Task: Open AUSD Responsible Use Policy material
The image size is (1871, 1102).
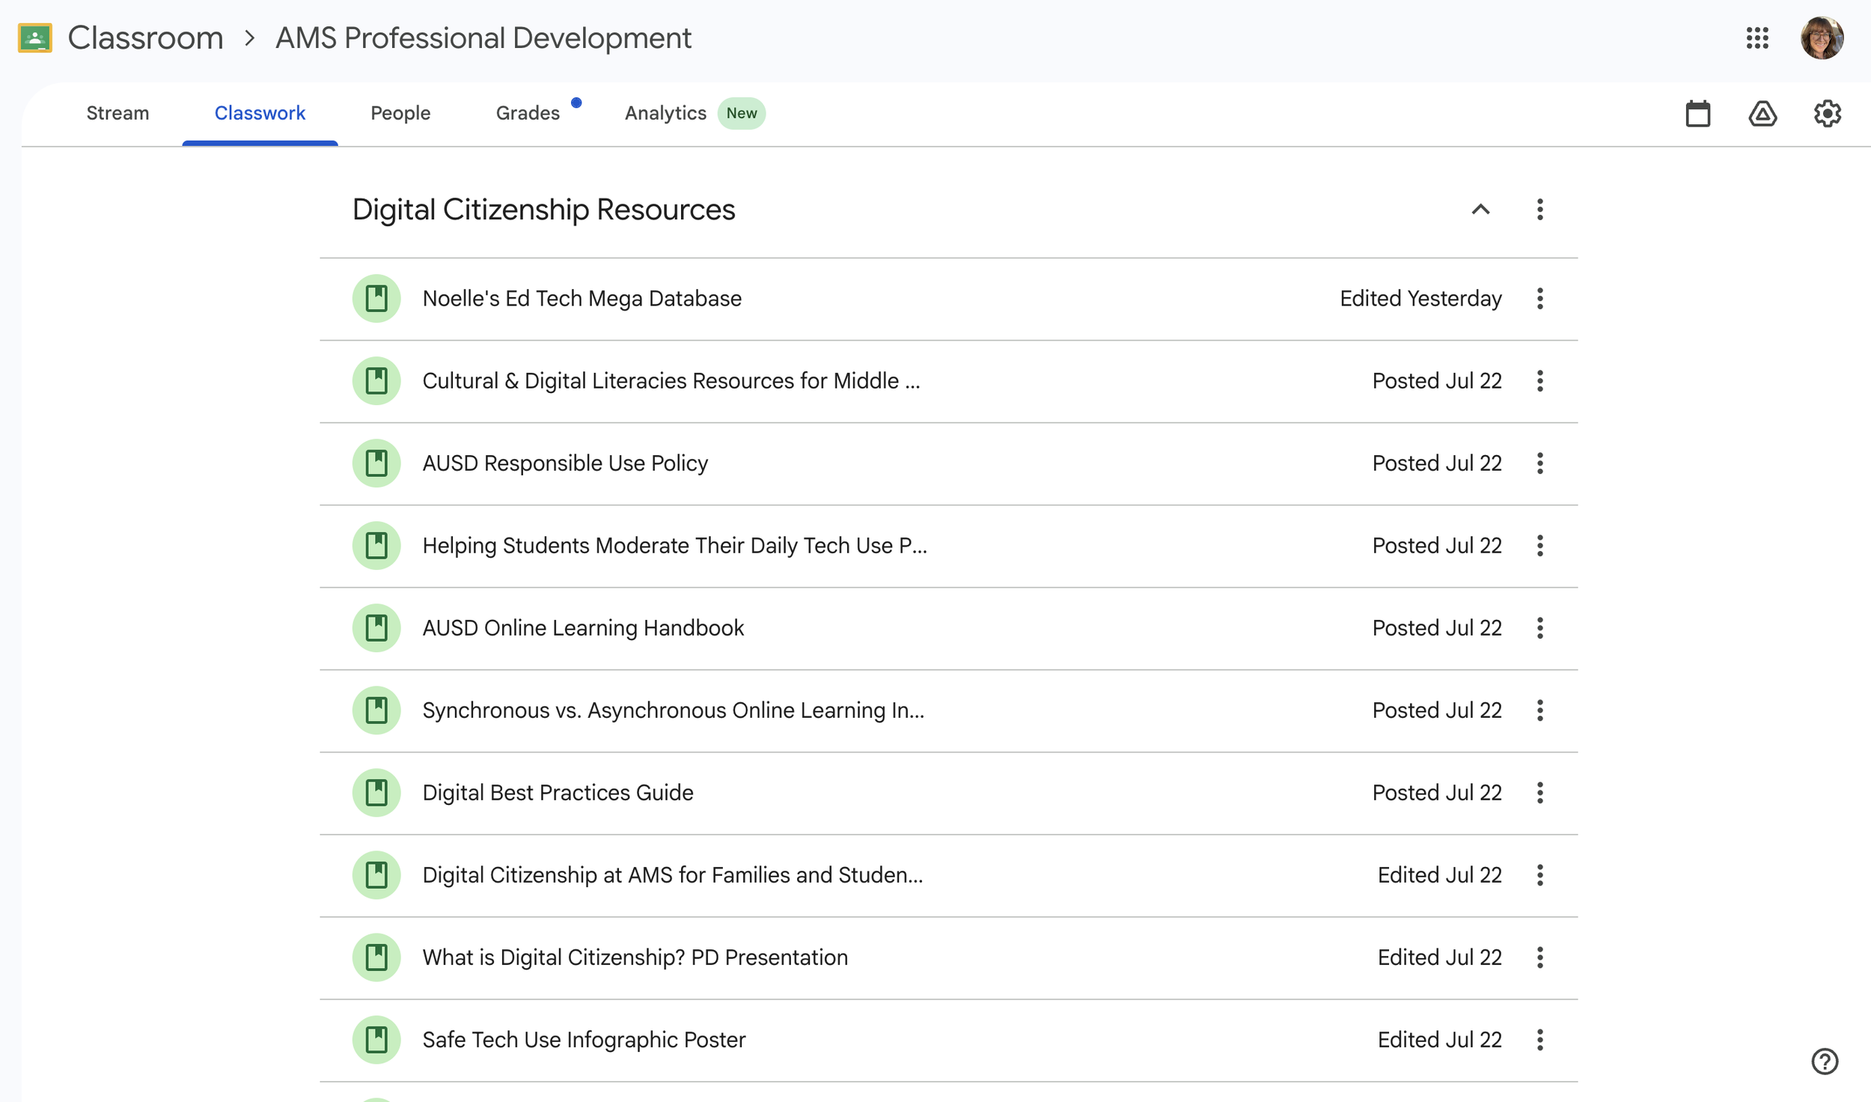Action: (x=565, y=463)
